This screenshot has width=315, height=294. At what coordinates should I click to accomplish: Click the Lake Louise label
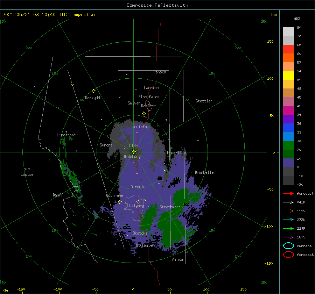pos(27,172)
